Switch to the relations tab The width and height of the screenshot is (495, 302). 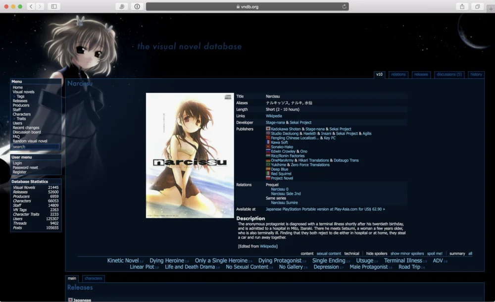[x=398, y=75]
